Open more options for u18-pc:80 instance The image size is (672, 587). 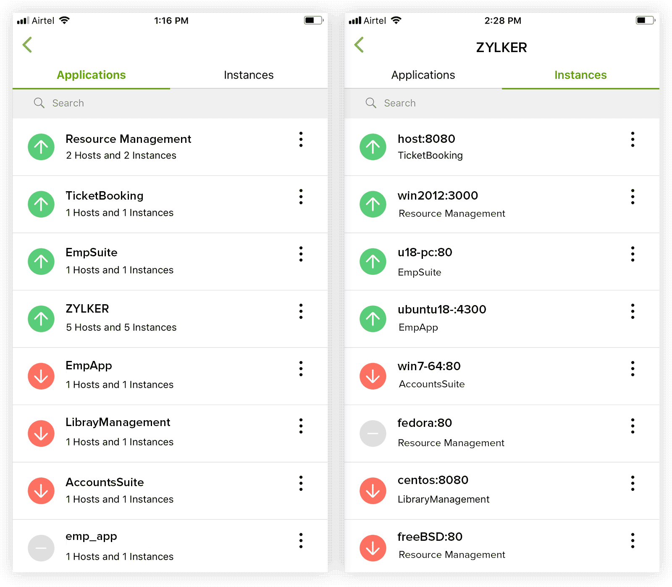633,254
